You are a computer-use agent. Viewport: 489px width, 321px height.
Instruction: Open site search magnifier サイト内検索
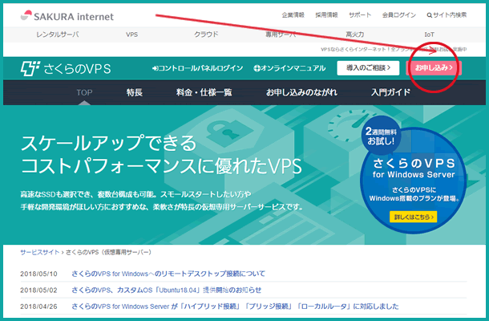pyautogui.click(x=447, y=15)
